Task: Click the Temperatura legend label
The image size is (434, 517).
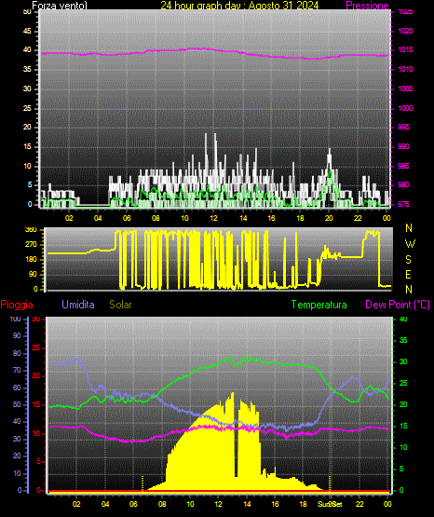Action: pyautogui.click(x=319, y=305)
